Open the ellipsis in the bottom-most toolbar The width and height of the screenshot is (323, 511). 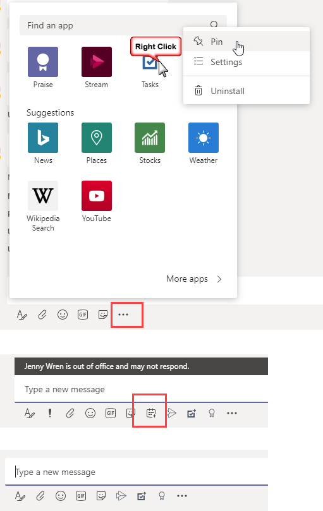182,496
